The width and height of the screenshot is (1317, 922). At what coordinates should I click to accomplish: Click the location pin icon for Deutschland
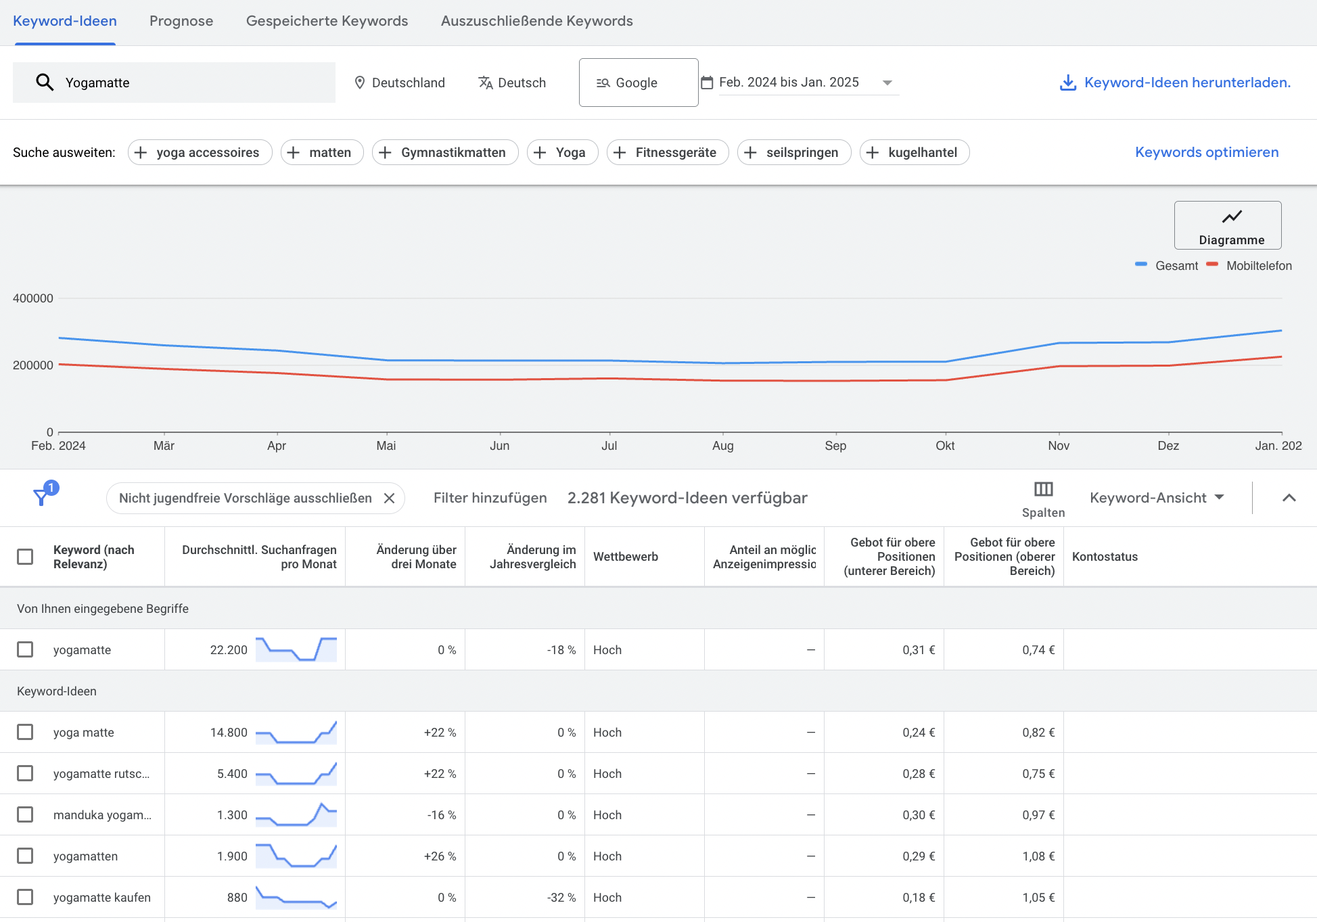pyautogui.click(x=360, y=83)
